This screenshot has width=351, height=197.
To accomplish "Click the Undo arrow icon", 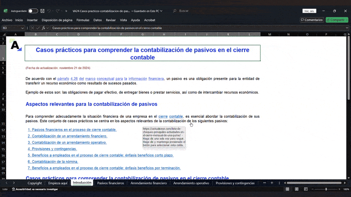I will click(49, 11).
